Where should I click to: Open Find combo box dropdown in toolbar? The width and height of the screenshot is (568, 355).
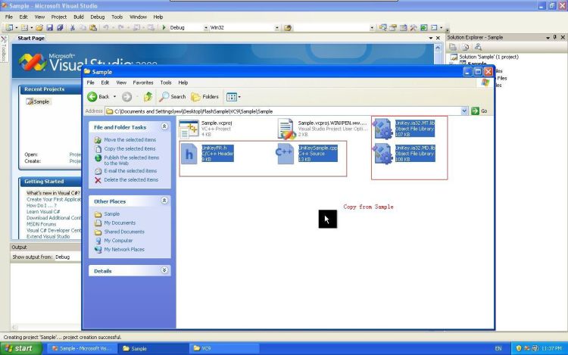point(372,27)
